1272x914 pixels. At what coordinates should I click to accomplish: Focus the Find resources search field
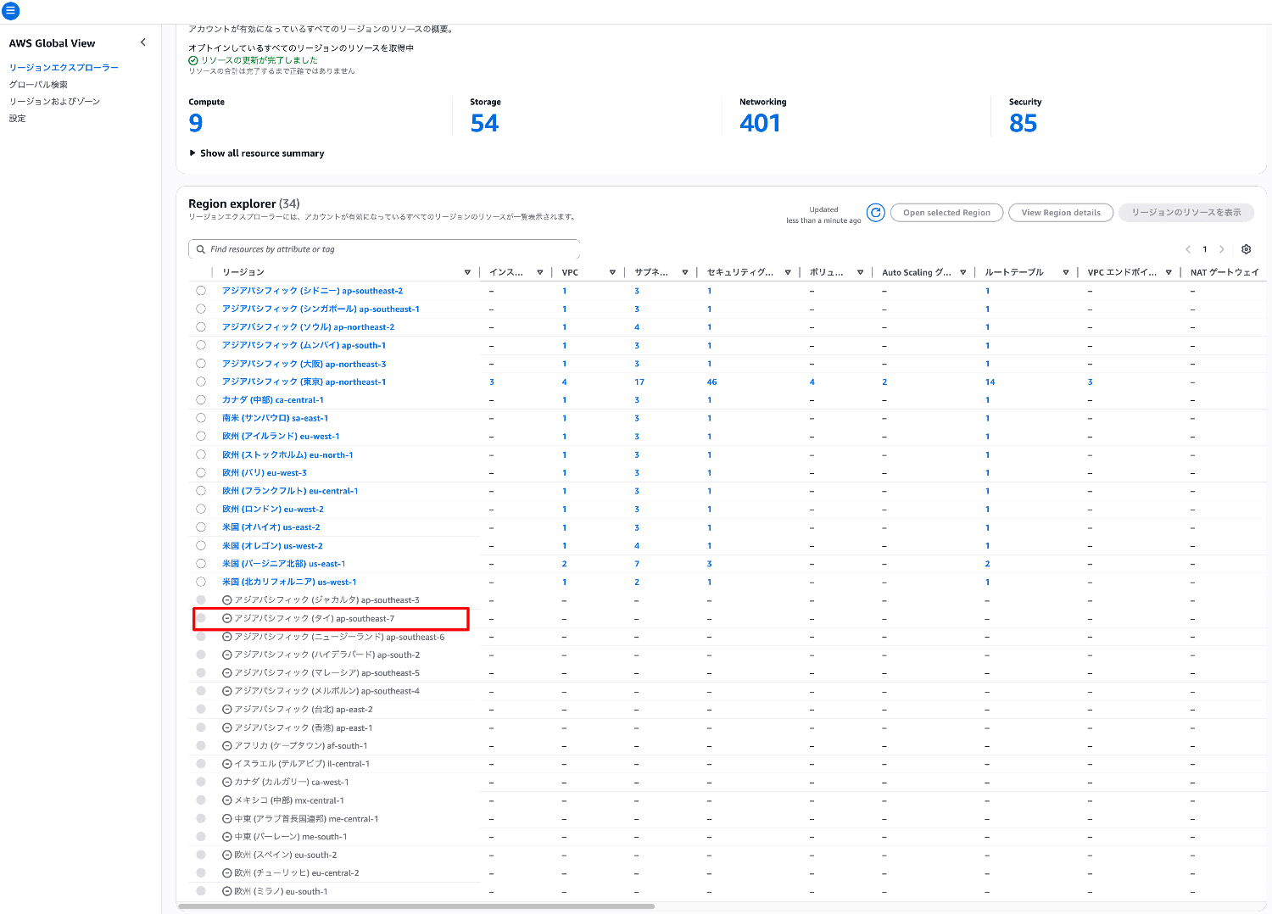click(x=384, y=249)
